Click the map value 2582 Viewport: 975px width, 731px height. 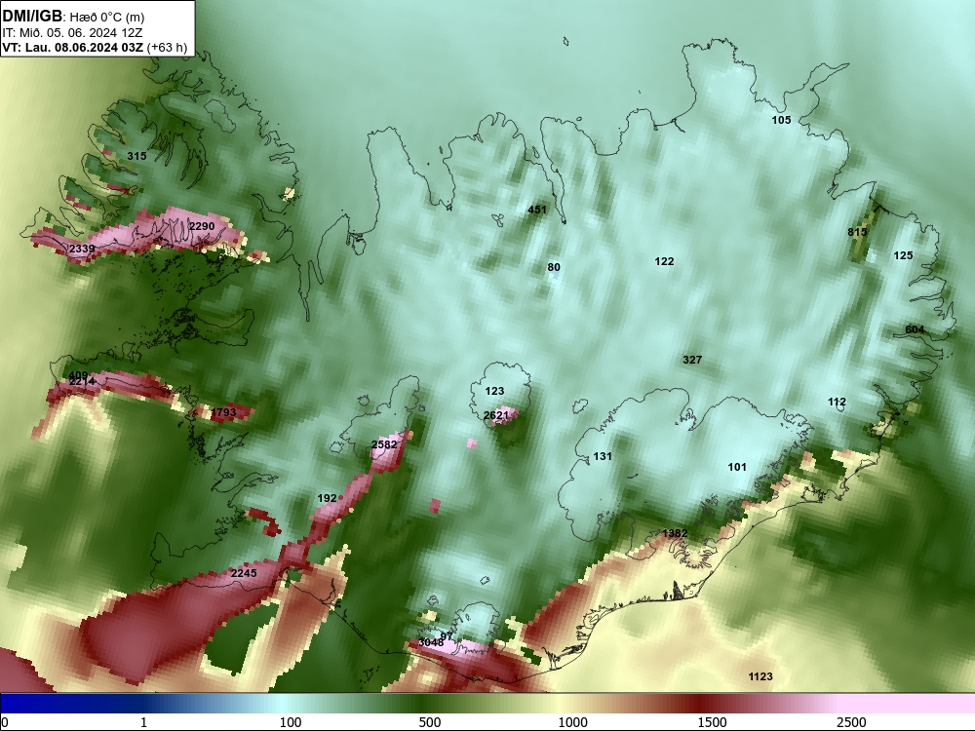tap(383, 444)
